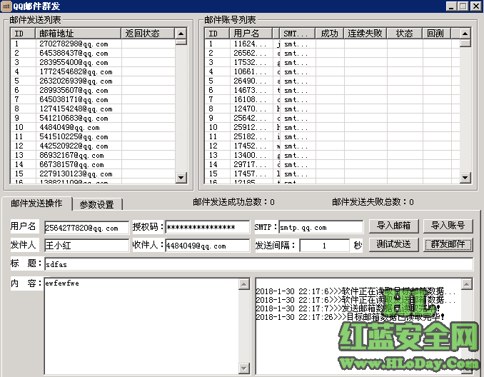Select row 1274154248@qq.com

(x=93, y=109)
